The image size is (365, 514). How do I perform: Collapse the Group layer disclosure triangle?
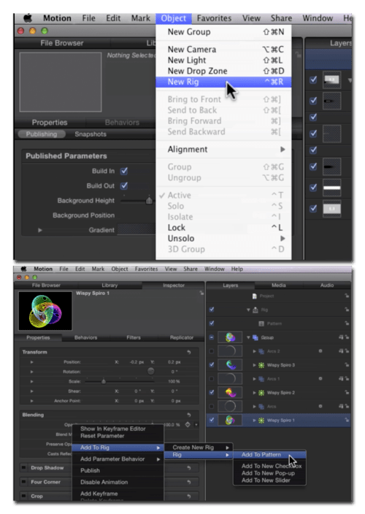coord(249,337)
